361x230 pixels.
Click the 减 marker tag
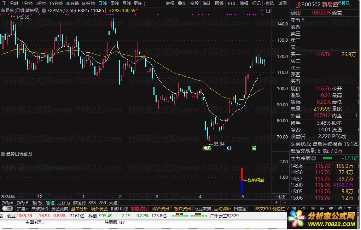click(x=254, y=148)
